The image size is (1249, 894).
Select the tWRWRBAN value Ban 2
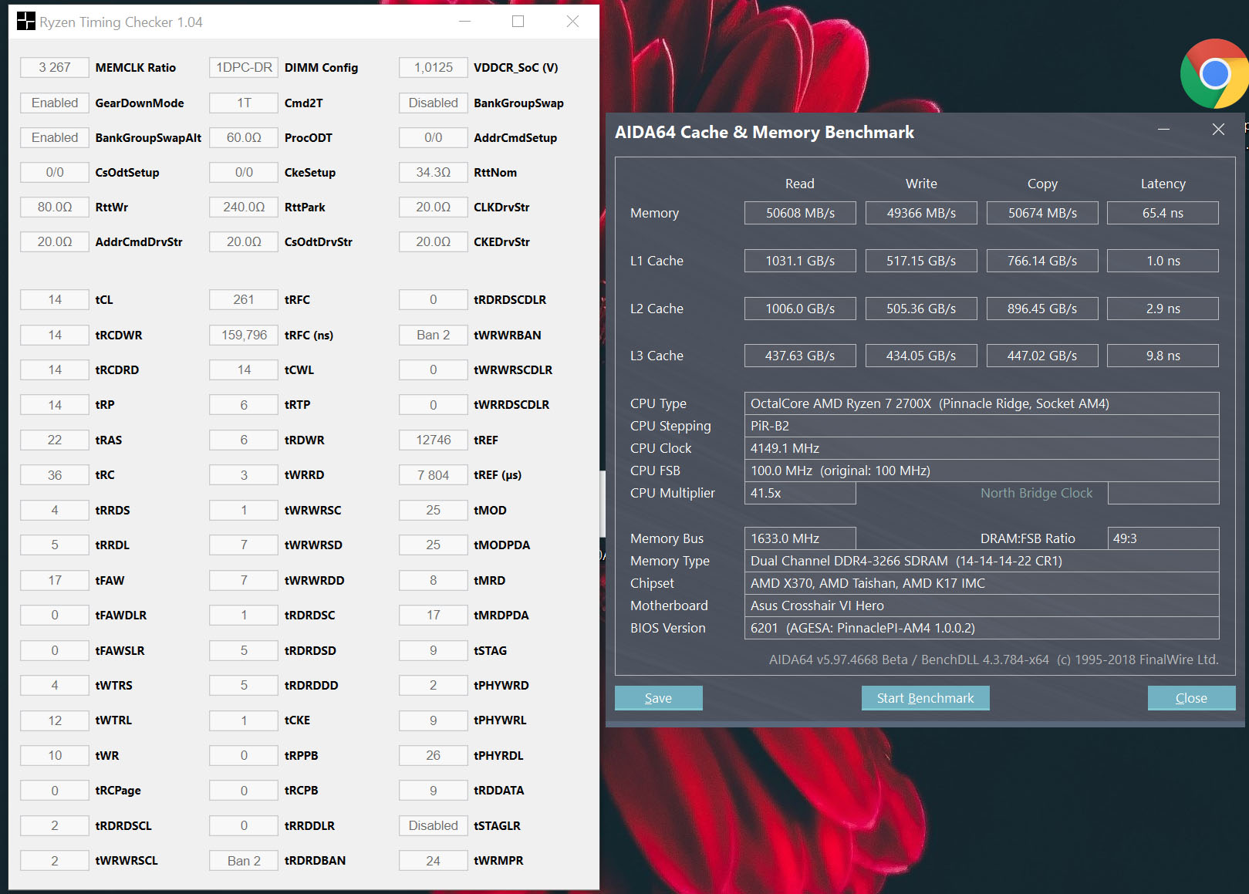point(434,335)
